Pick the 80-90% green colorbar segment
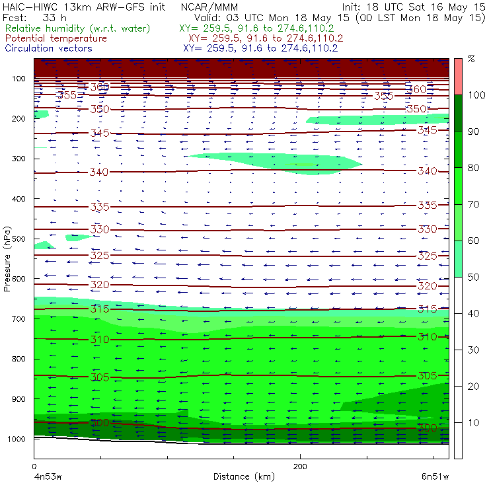The image size is (489, 489). (x=458, y=149)
